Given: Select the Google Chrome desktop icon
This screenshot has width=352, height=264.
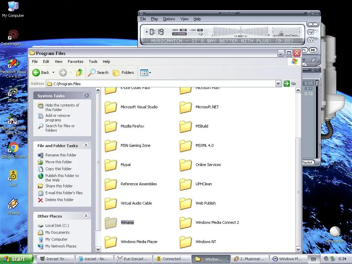Looking at the screenshot, I should (13, 150).
